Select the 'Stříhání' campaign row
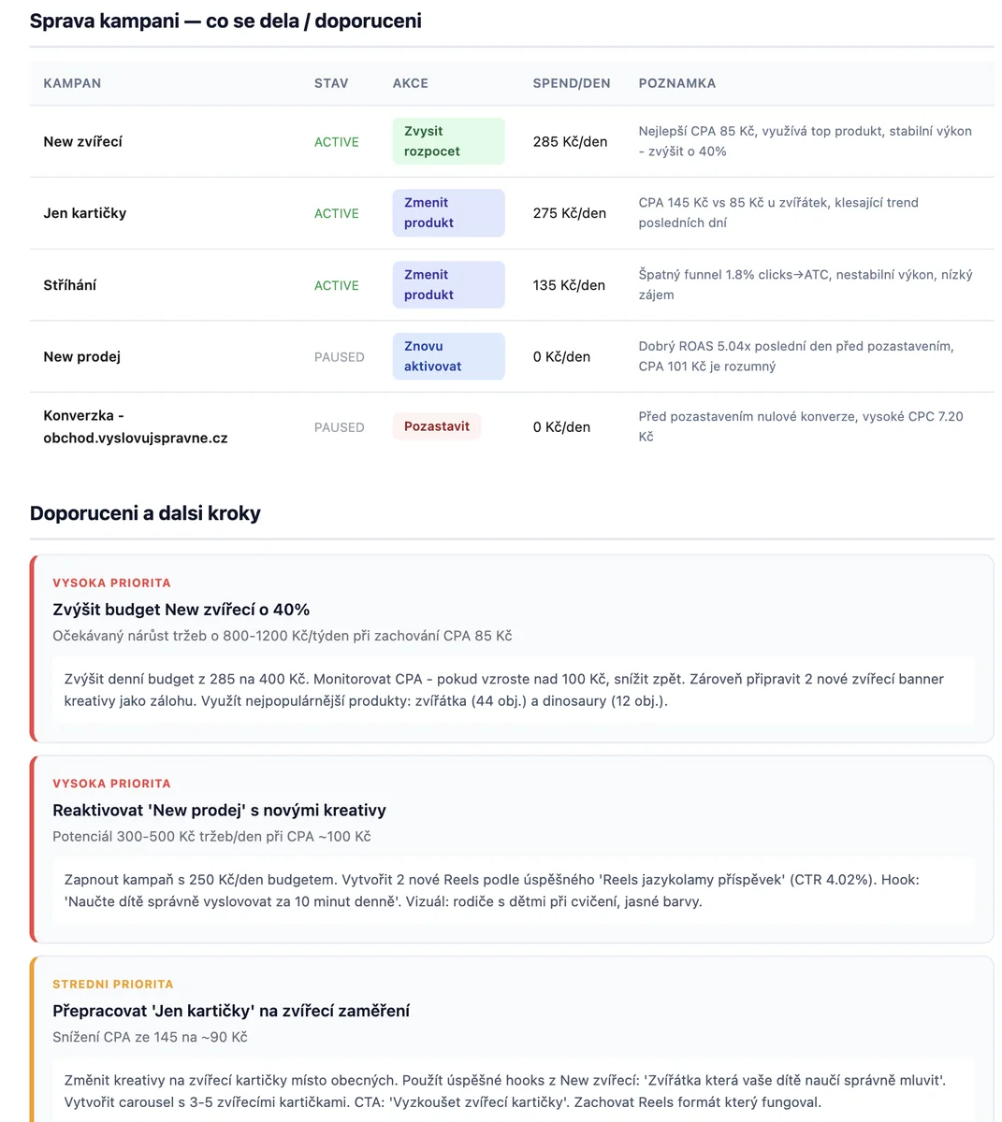The width and height of the screenshot is (1002, 1122). click(69, 285)
